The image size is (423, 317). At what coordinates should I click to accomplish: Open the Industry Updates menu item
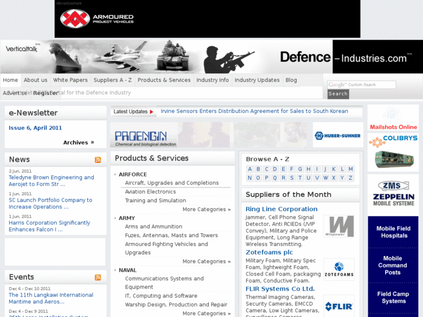click(257, 80)
